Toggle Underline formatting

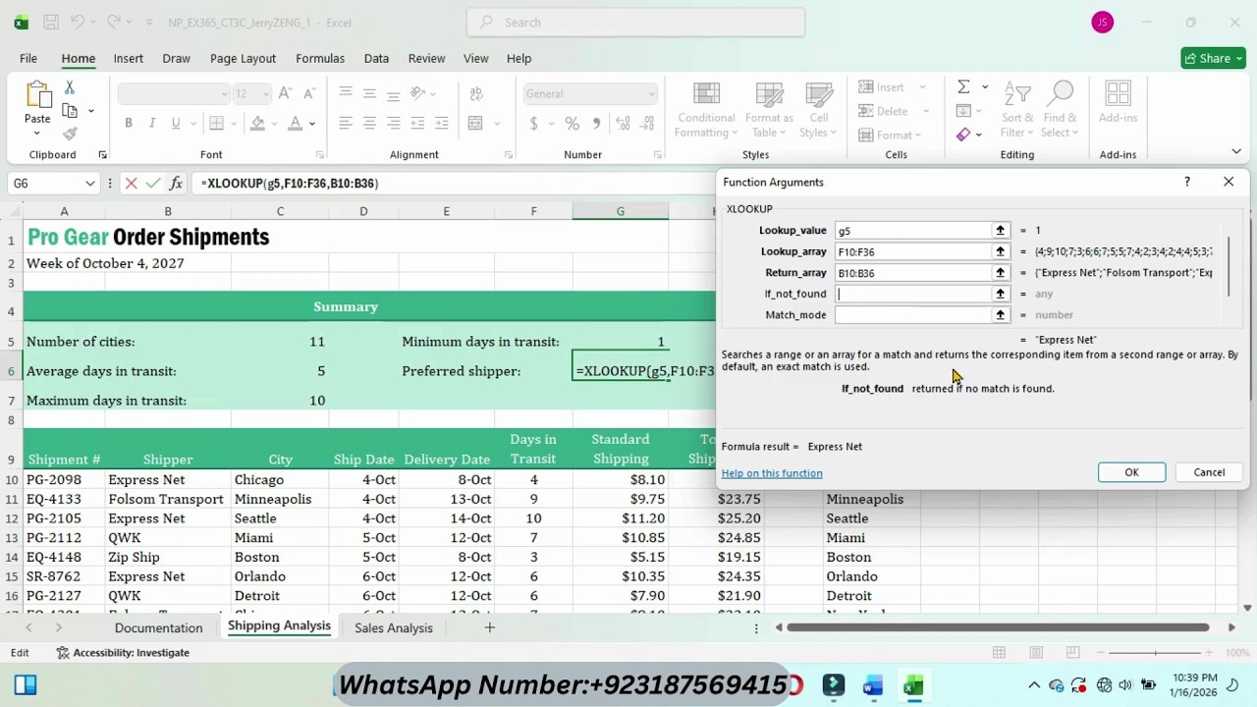pos(176,123)
